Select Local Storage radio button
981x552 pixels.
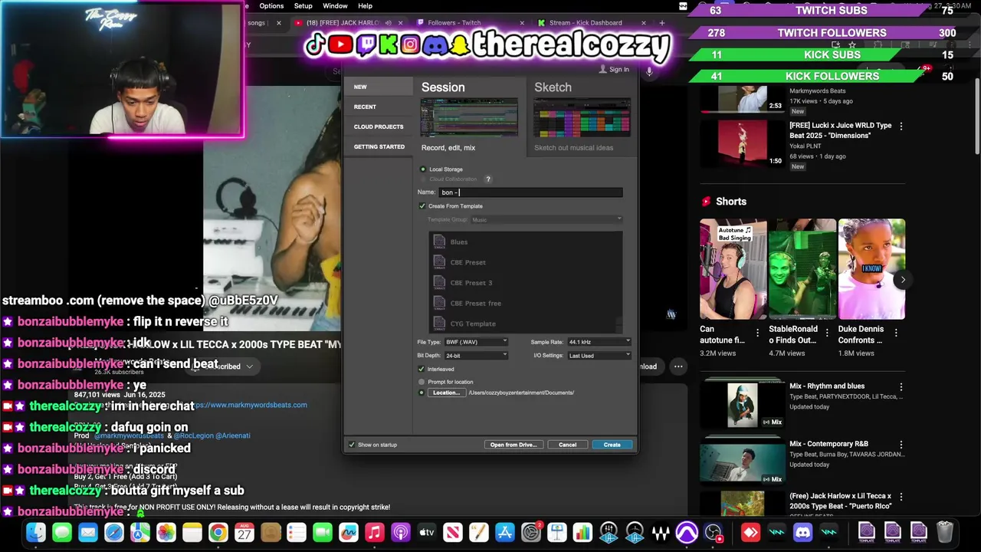[x=422, y=169]
